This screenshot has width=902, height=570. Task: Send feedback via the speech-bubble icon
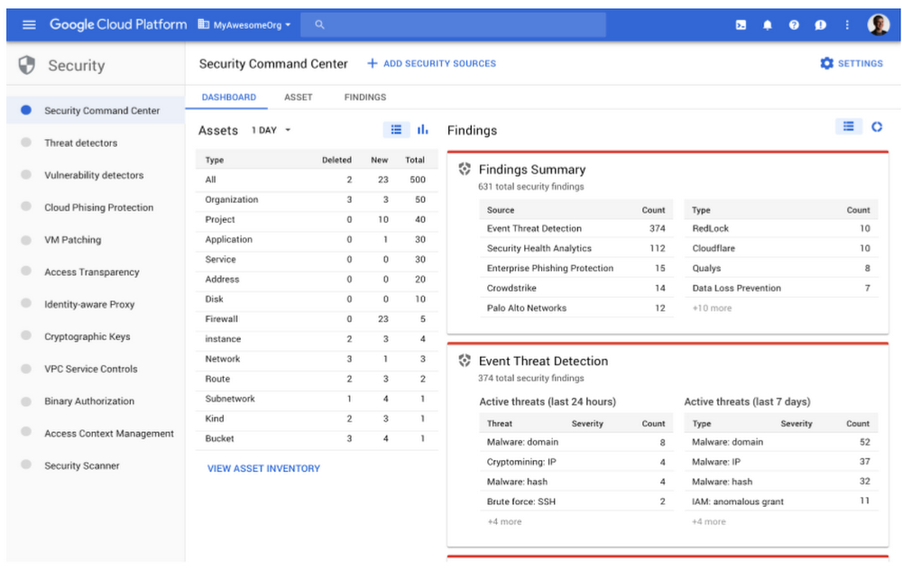click(x=820, y=24)
